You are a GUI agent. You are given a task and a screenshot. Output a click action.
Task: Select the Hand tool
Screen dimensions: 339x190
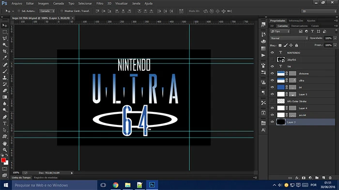(4, 143)
